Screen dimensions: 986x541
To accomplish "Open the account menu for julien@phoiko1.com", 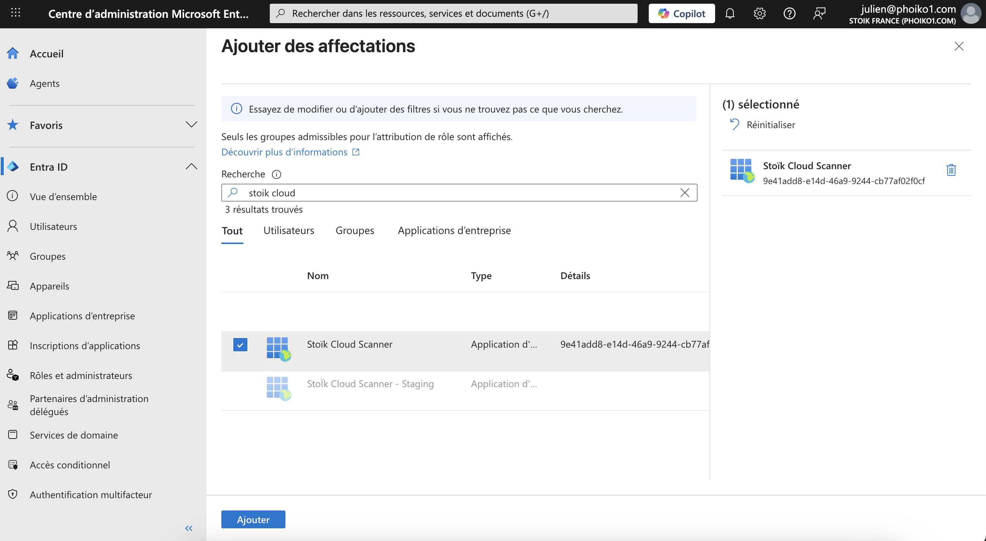I will pos(971,14).
